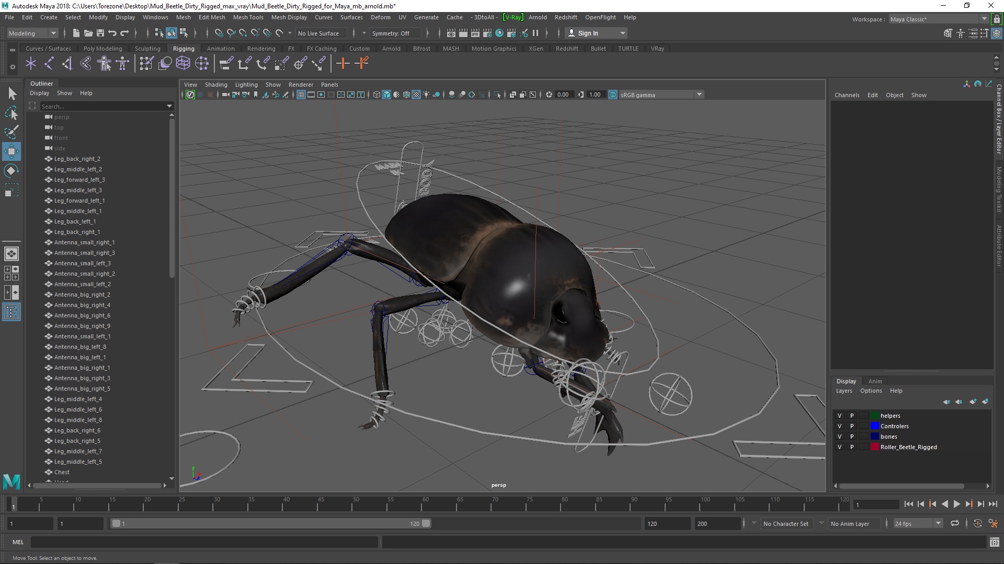Image resolution: width=1004 pixels, height=564 pixels.
Task: Expand Leg_back_right_2 in outliner
Action: click(39, 158)
